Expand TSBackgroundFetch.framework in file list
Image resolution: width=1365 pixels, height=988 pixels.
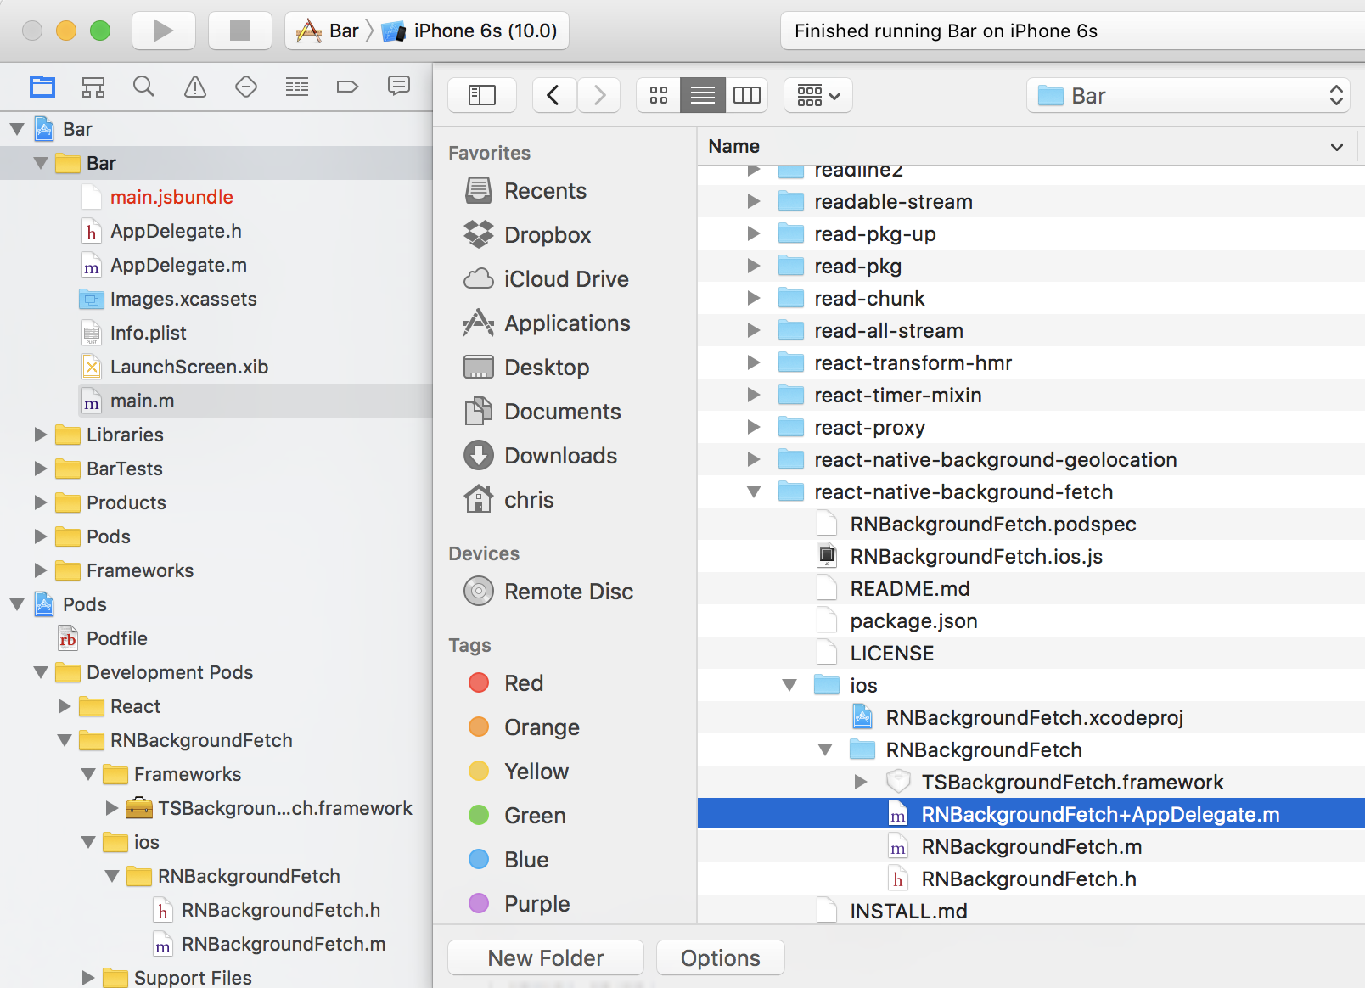pos(861,782)
